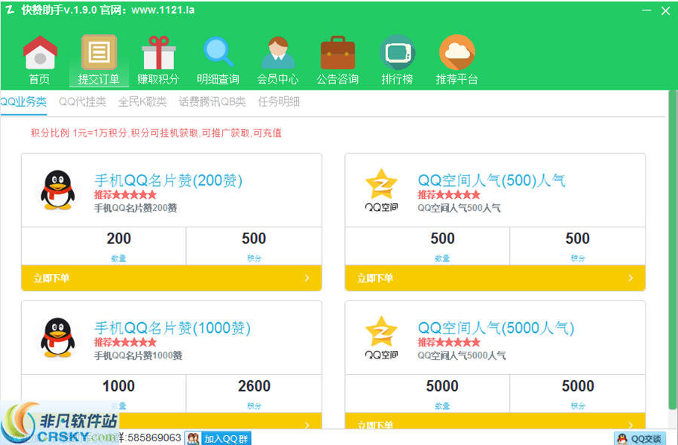This screenshot has width=678, height=445.
Task: Switch to the QQ代挂类 tab
Action: [x=81, y=102]
